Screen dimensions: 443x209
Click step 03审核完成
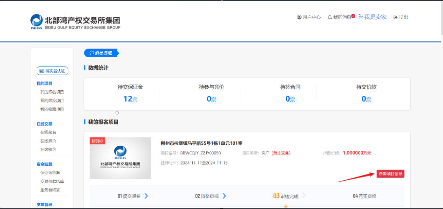click(x=286, y=196)
